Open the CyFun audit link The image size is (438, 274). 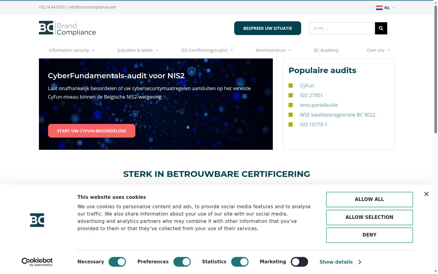(307, 86)
